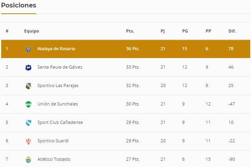Click the Santa Paula de Gálvez crest
The image size is (251, 167).
click(28, 67)
